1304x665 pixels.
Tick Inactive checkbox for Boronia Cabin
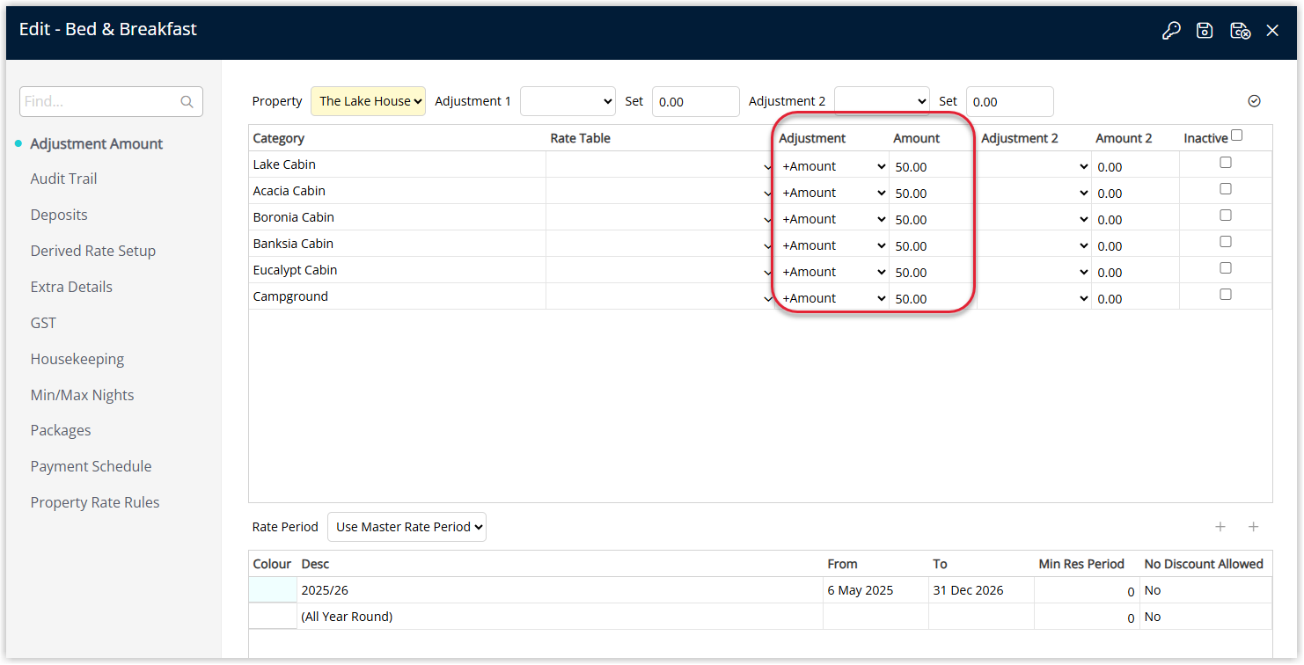(1226, 216)
